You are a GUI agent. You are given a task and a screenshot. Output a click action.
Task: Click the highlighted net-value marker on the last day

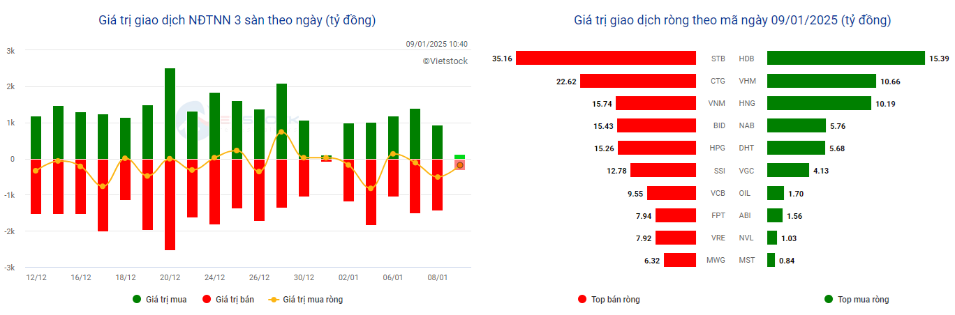[460, 165]
